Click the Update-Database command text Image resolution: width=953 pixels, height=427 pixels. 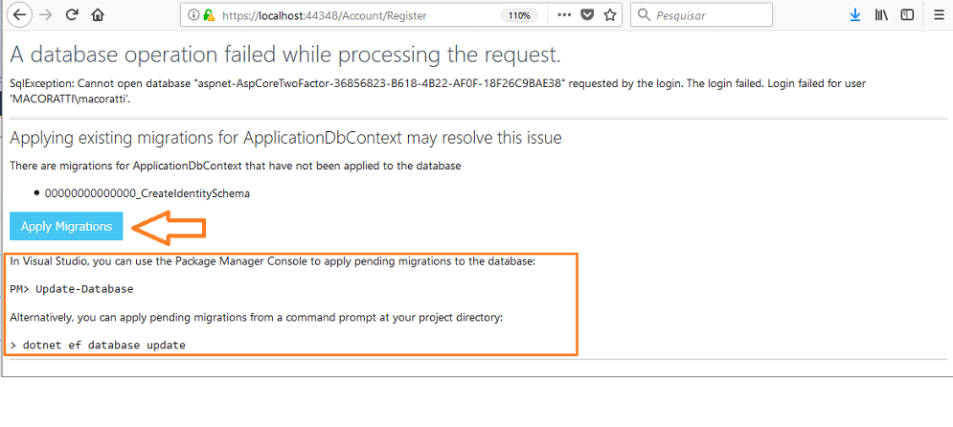click(84, 289)
